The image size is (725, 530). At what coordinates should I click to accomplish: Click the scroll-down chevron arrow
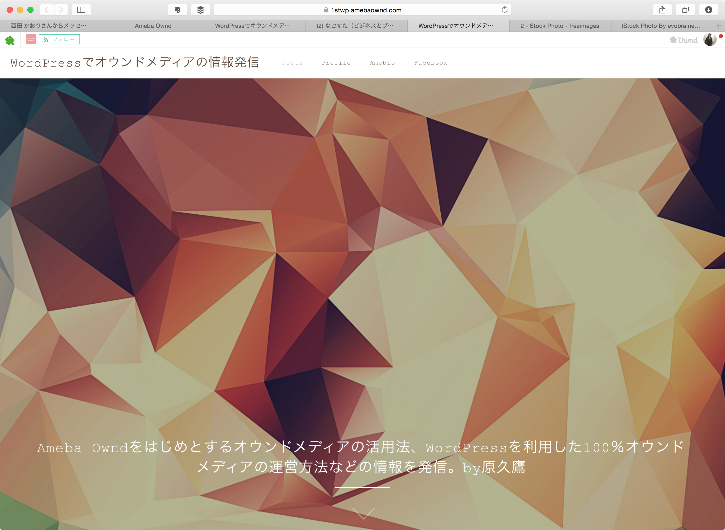363,513
